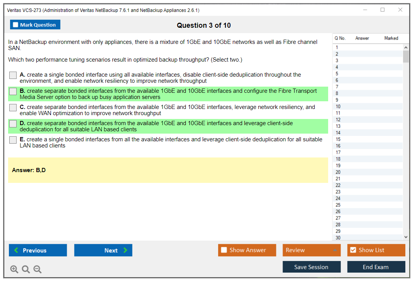
Task: Uncheck the Show List option
Action: 353,250
